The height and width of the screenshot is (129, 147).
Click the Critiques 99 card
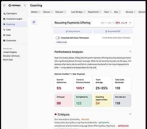tap(64, 101)
